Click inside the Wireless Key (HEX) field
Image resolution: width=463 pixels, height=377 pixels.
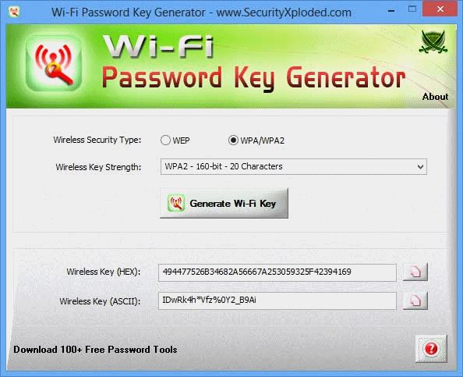tap(277, 272)
